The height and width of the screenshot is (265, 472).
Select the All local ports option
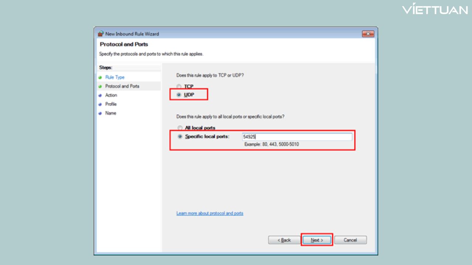[180, 128]
